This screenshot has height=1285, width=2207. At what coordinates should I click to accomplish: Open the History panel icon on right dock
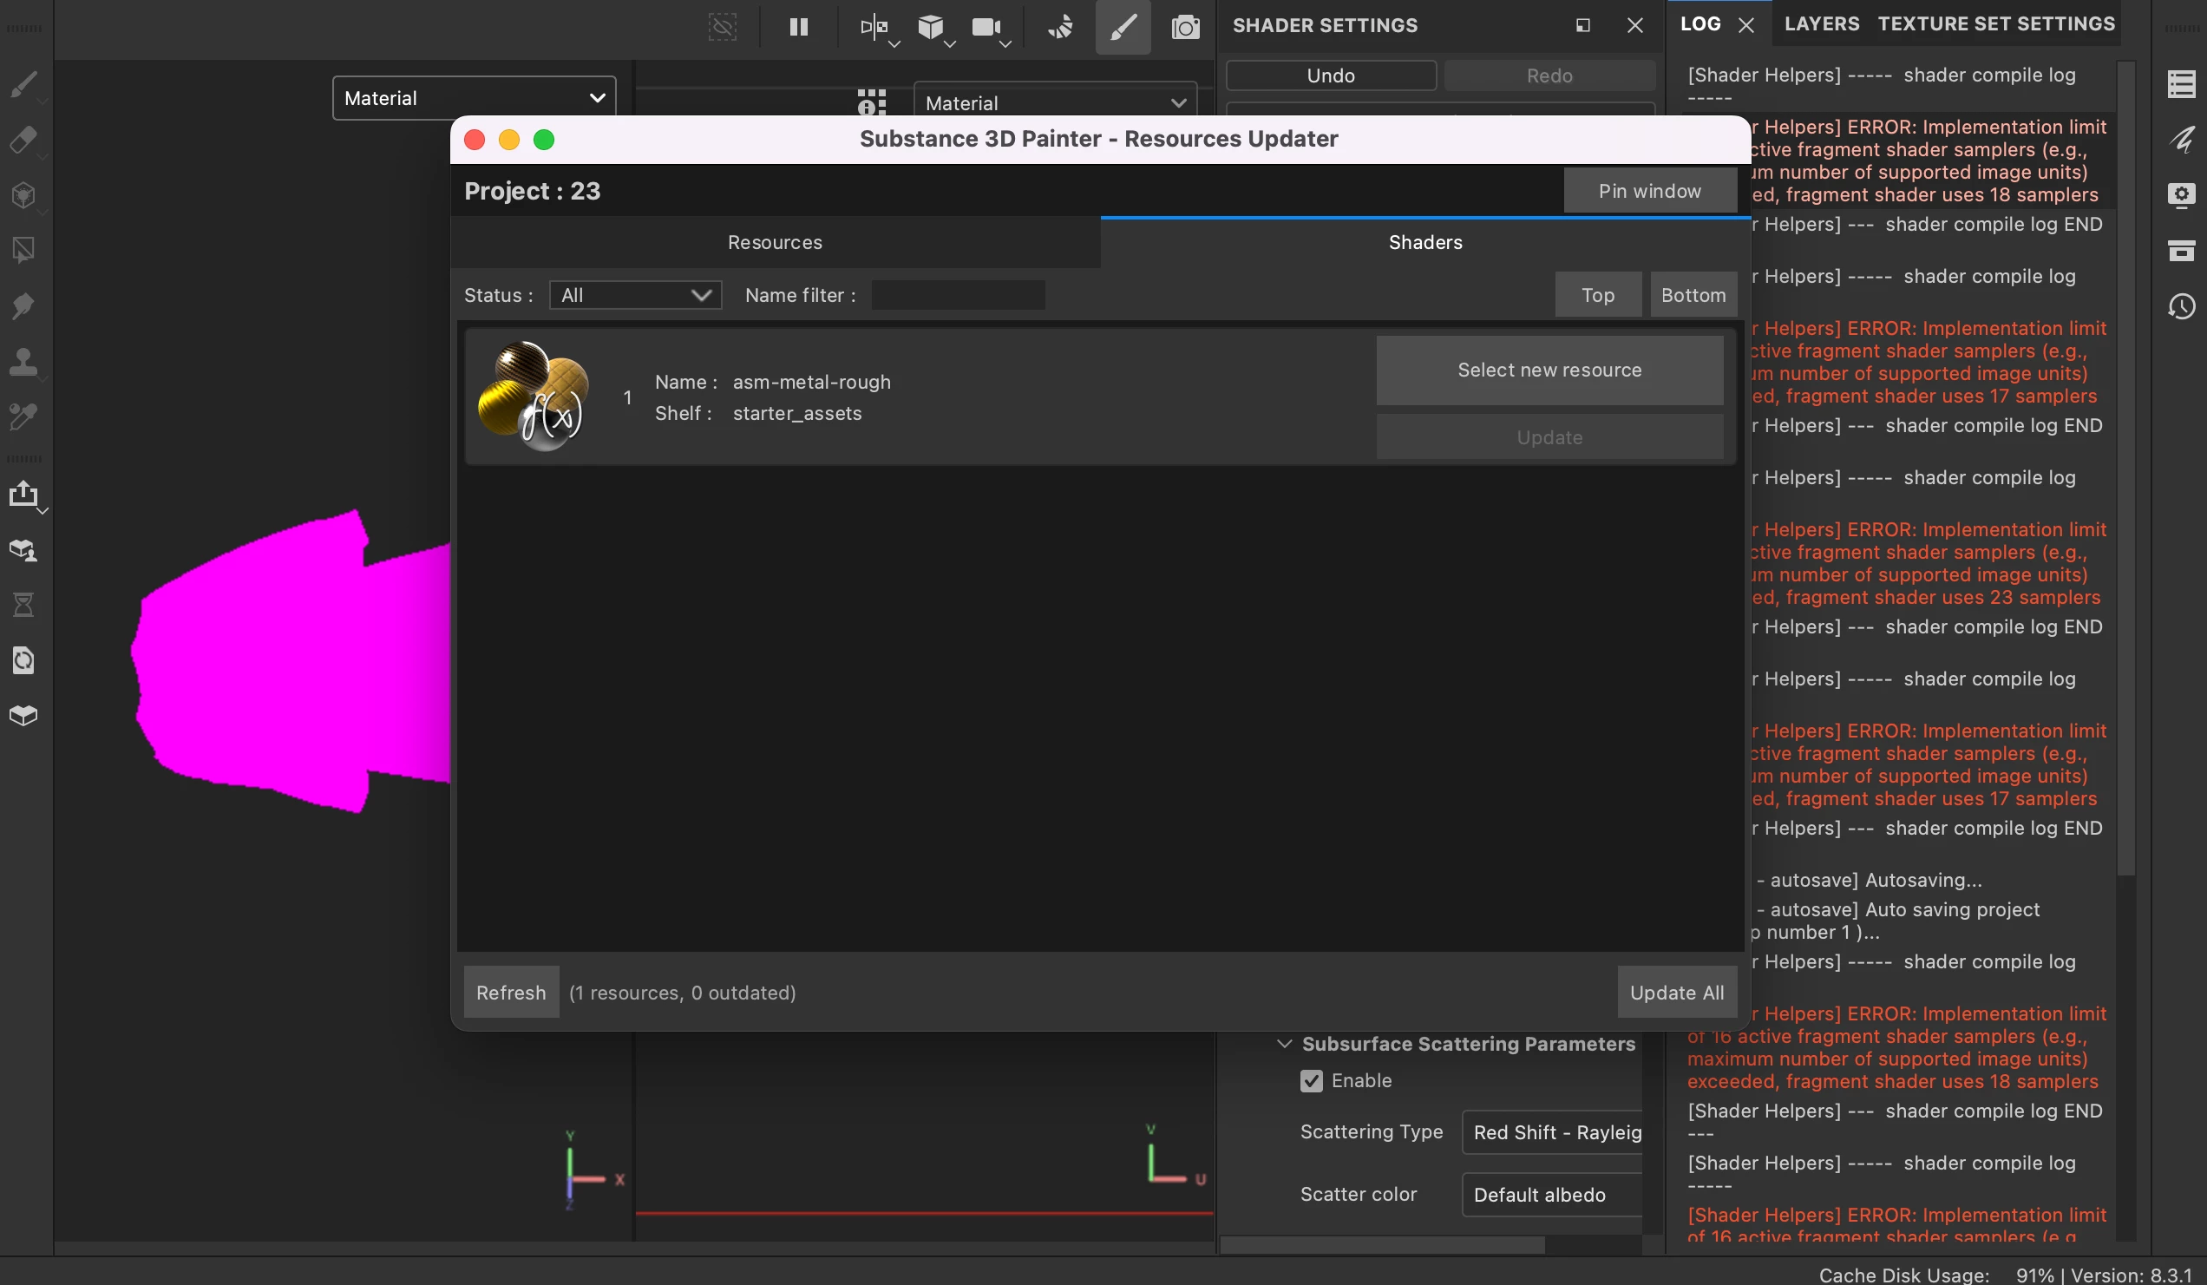[2181, 306]
